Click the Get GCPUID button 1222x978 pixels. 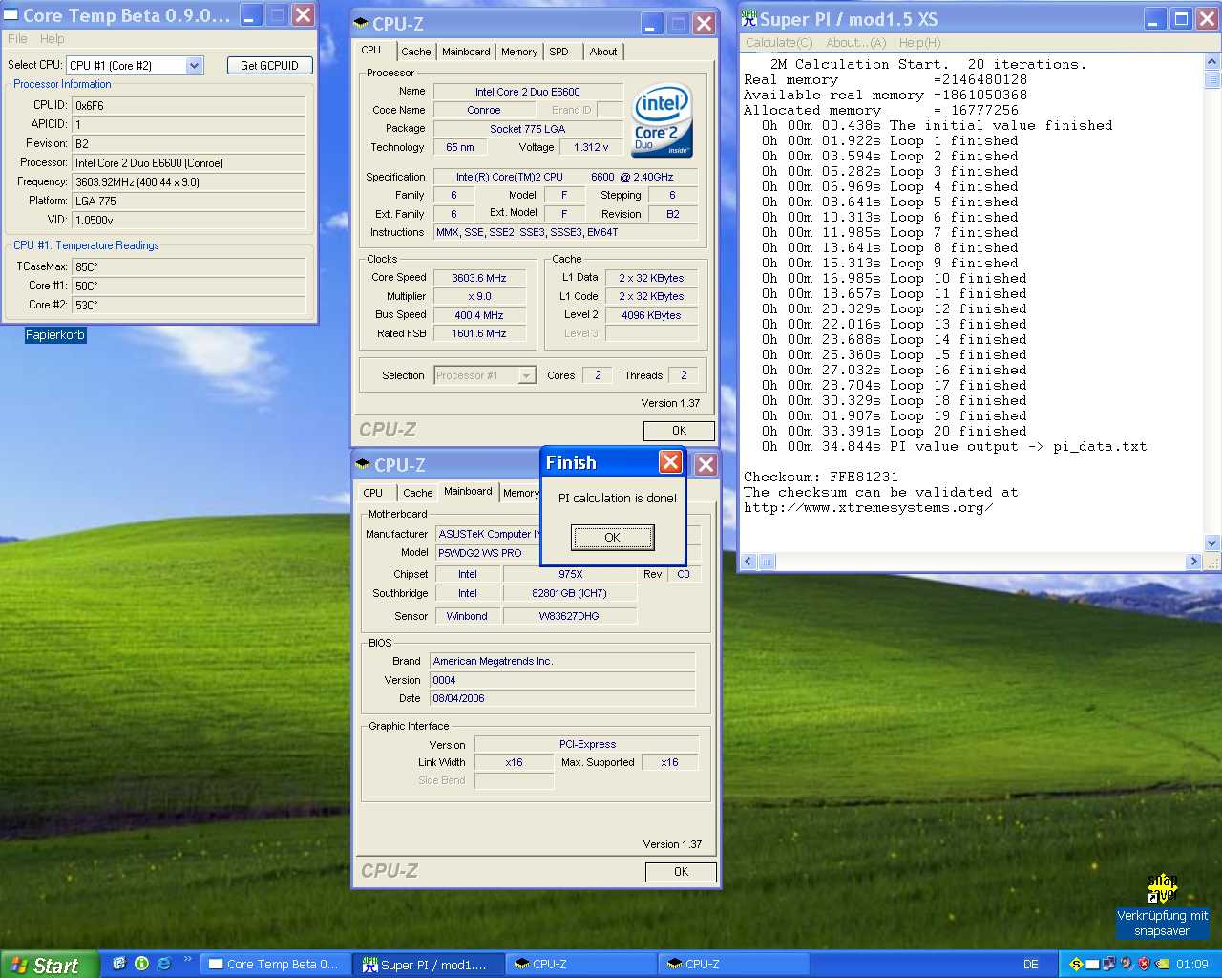269,65
